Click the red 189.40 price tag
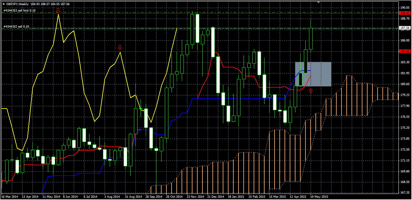 pos(404,13)
